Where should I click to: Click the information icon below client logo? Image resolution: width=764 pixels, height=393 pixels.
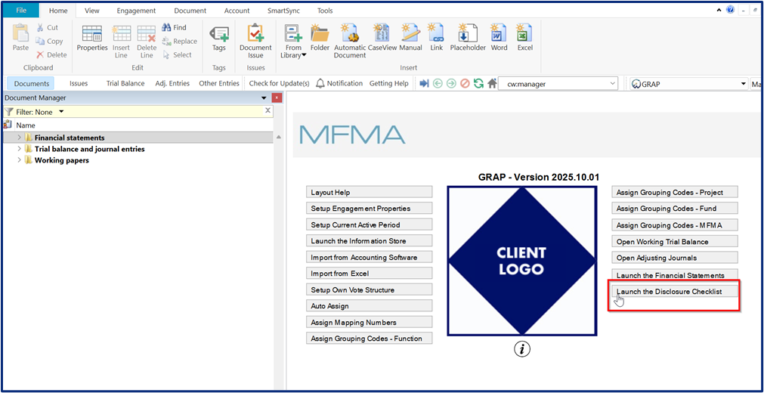522,348
